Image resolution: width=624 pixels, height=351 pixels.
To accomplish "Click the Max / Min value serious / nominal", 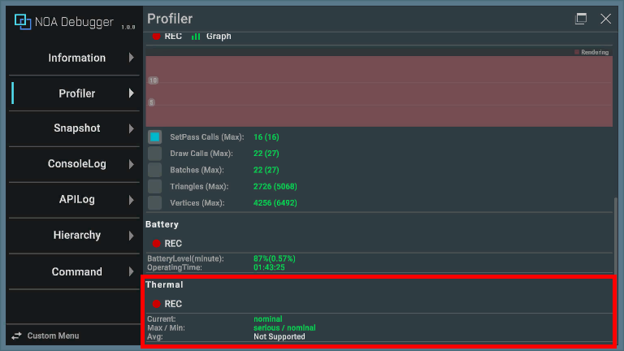I will coord(284,328).
